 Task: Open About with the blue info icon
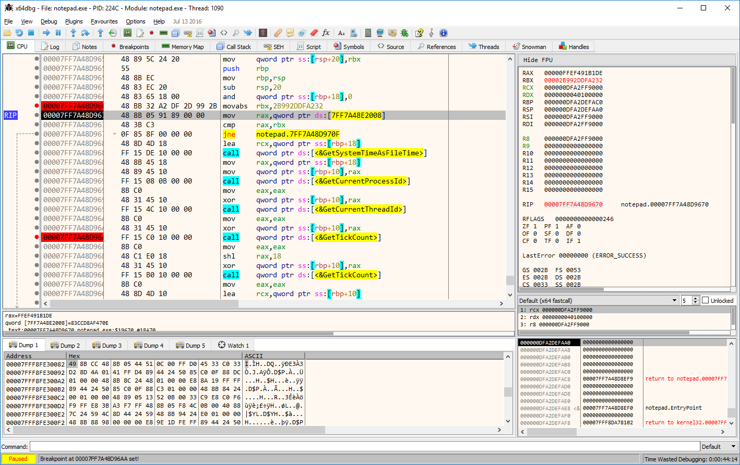point(444,33)
